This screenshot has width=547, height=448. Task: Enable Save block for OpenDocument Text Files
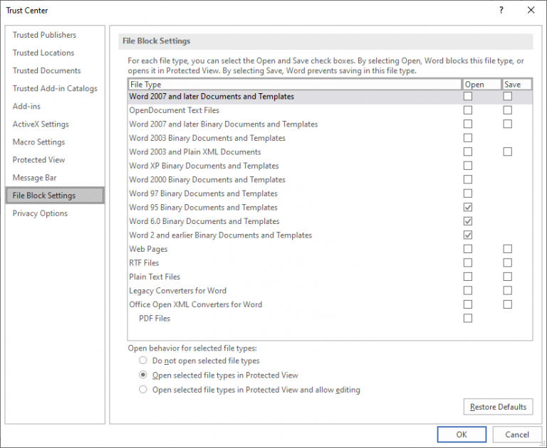tap(508, 110)
